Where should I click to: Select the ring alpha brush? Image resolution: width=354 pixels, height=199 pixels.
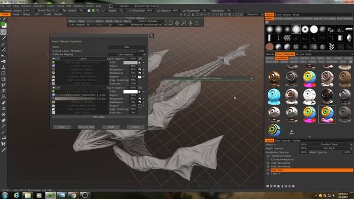click(305, 29)
